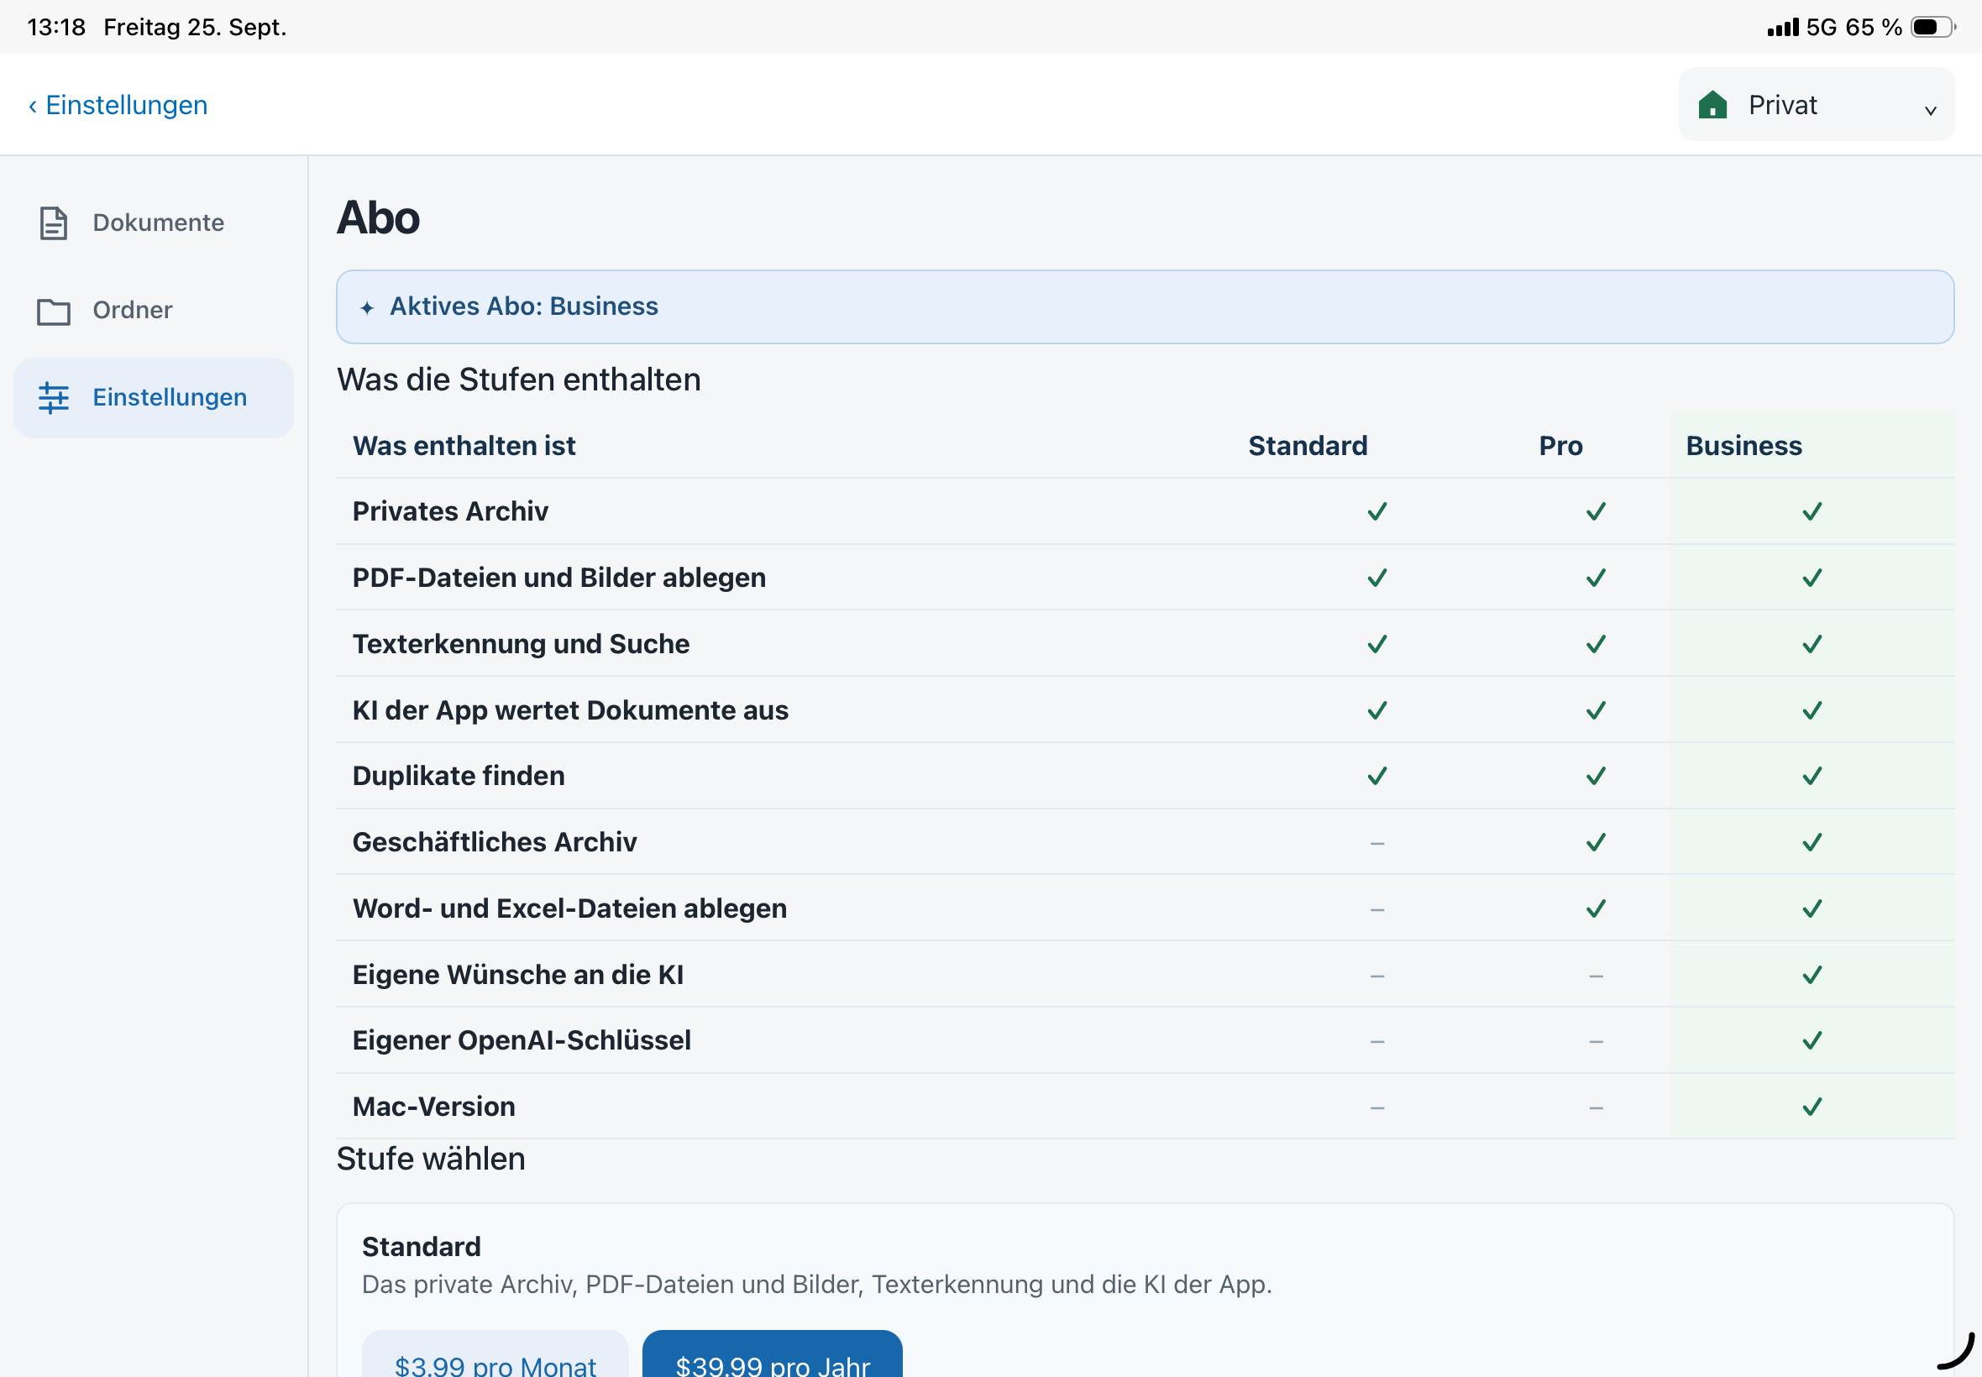This screenshot has height=1377, width=1982.
Task: Tap the cellular signal bars icon
Action: pyautogui.click(x=1782, y=27)
